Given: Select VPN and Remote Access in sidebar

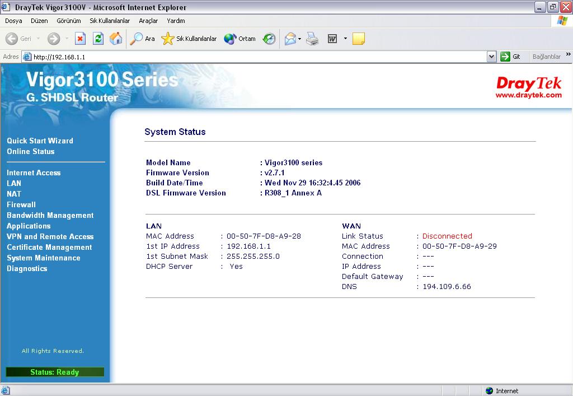Looking at the screenshot, I should [x=50, y=236].
